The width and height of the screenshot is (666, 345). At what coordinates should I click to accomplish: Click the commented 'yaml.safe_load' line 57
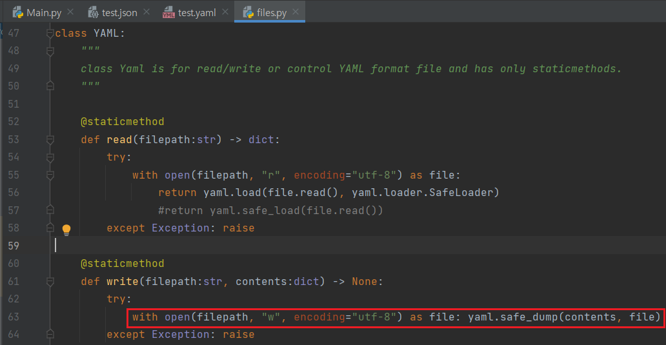pos(270,210)
